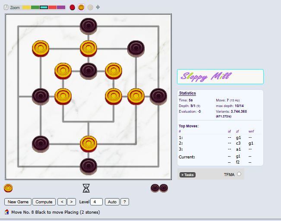Select the green zoom level swatch

pos(35,7)
